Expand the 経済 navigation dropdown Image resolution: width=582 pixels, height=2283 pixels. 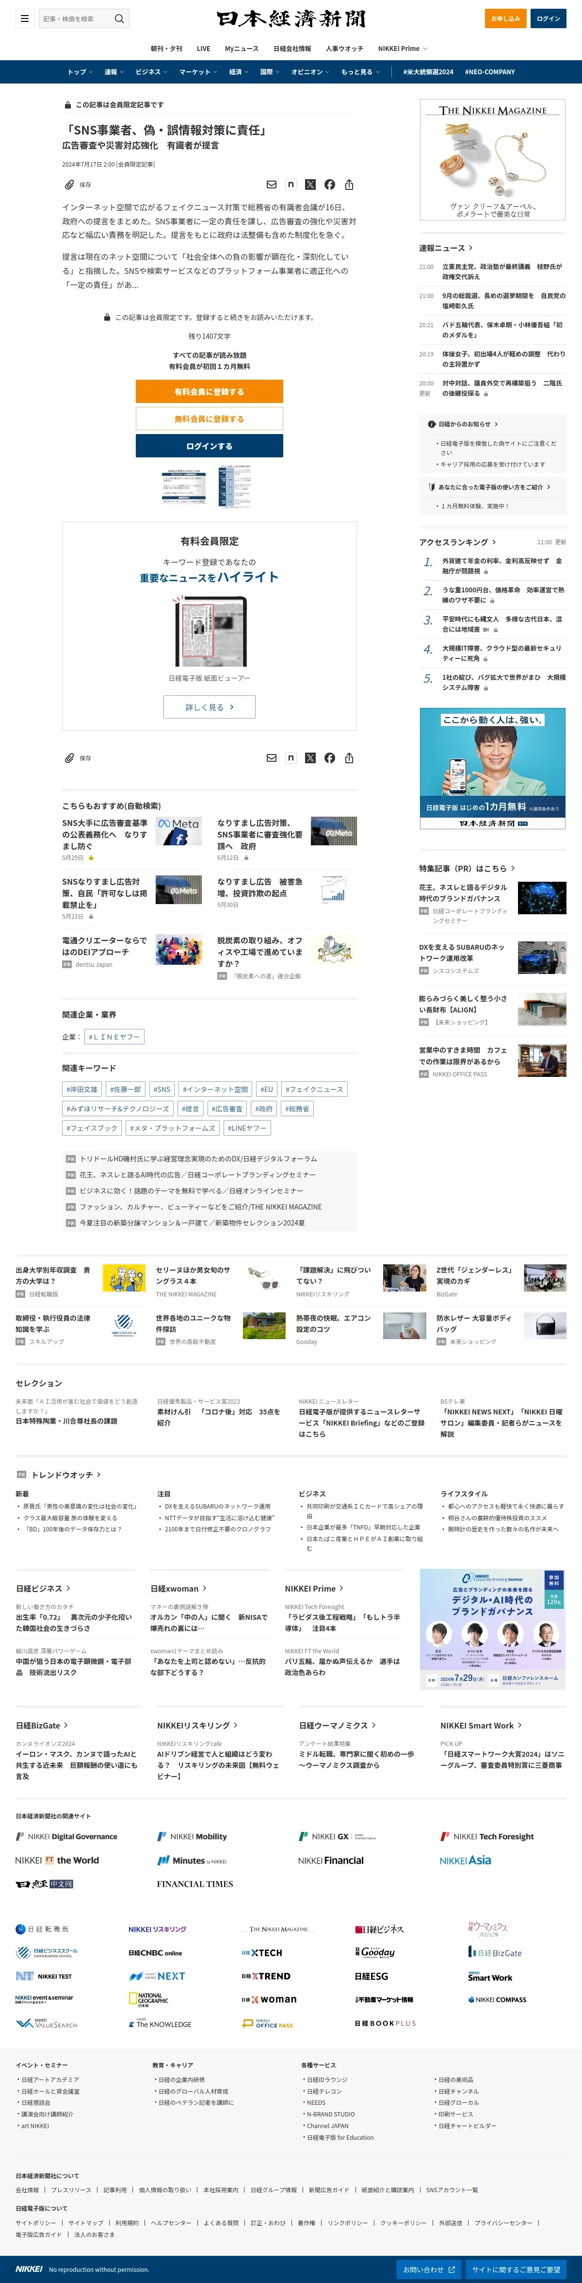point(238,72)
